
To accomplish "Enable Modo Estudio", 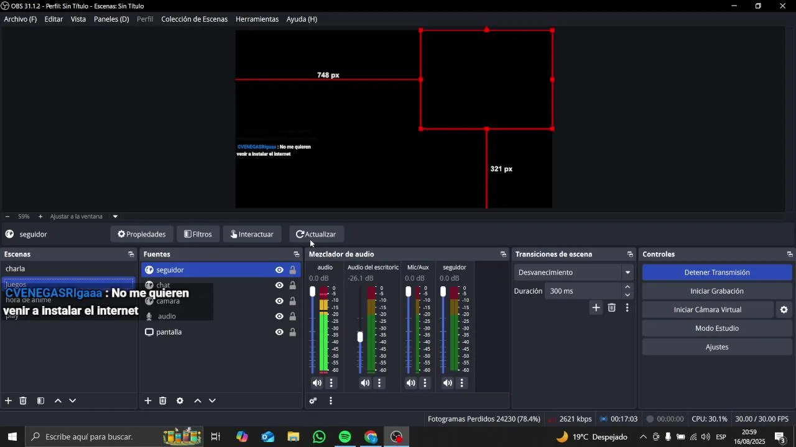I will (x=717, y=328).
